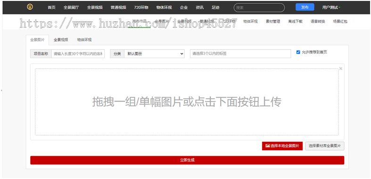Click the 项目名称 name input field

[x=78, y=54]
